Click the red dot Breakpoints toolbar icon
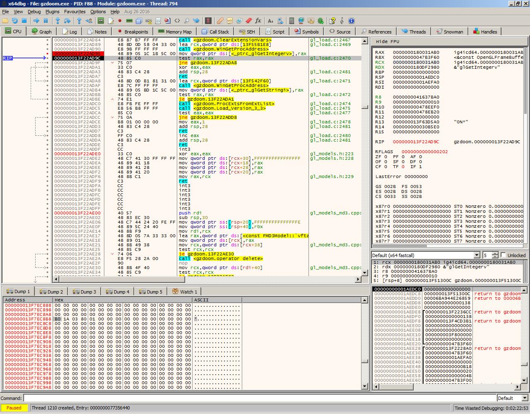 [120, 20]
